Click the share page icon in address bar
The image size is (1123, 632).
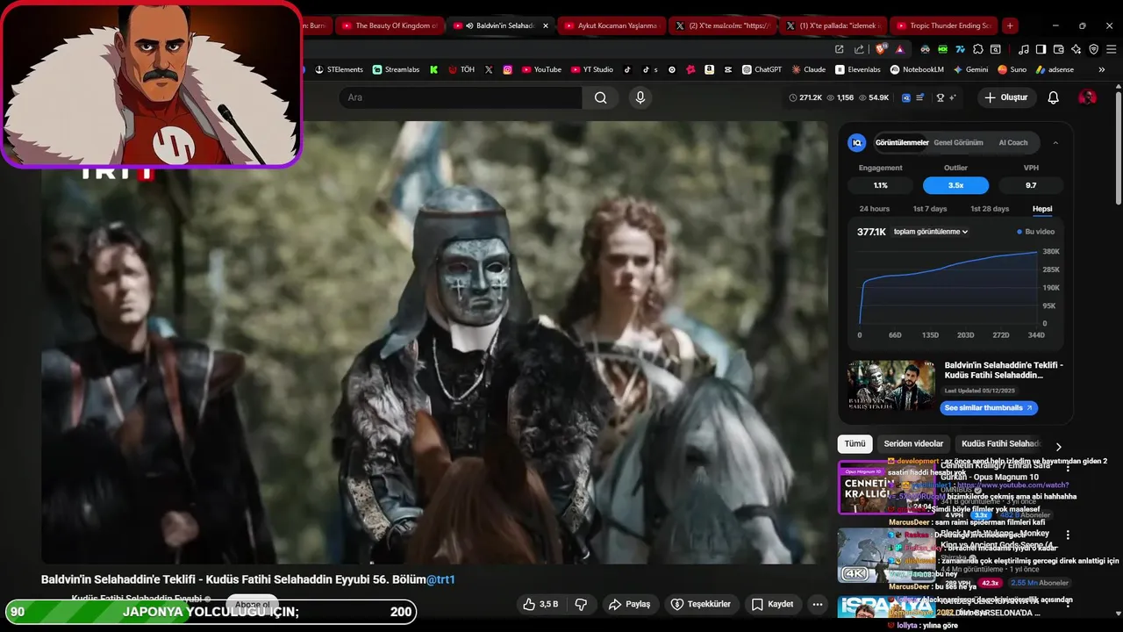click(859, 49)
